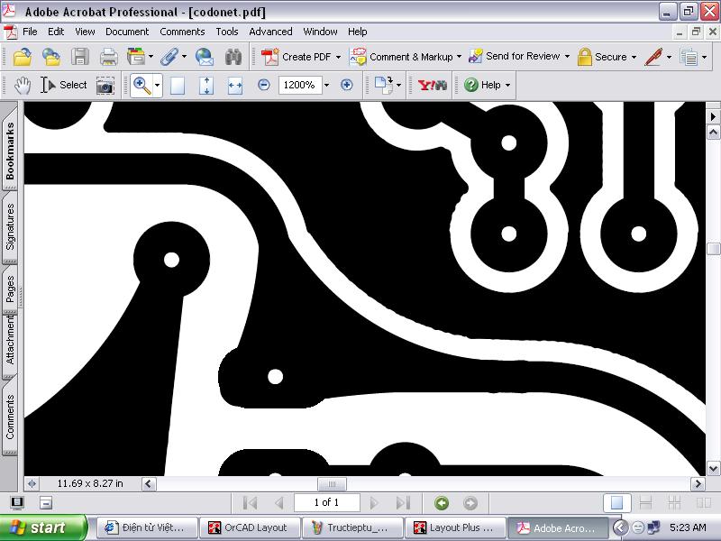Open the Pages side panel
The width and height of the screenshot is (721, 541).
pos(11,289)
